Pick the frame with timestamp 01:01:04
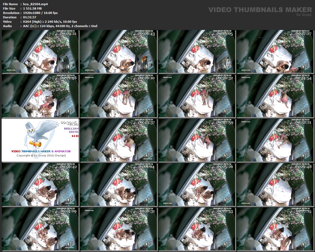This screenshot has width=315, height=252. [x=118, y=185]
